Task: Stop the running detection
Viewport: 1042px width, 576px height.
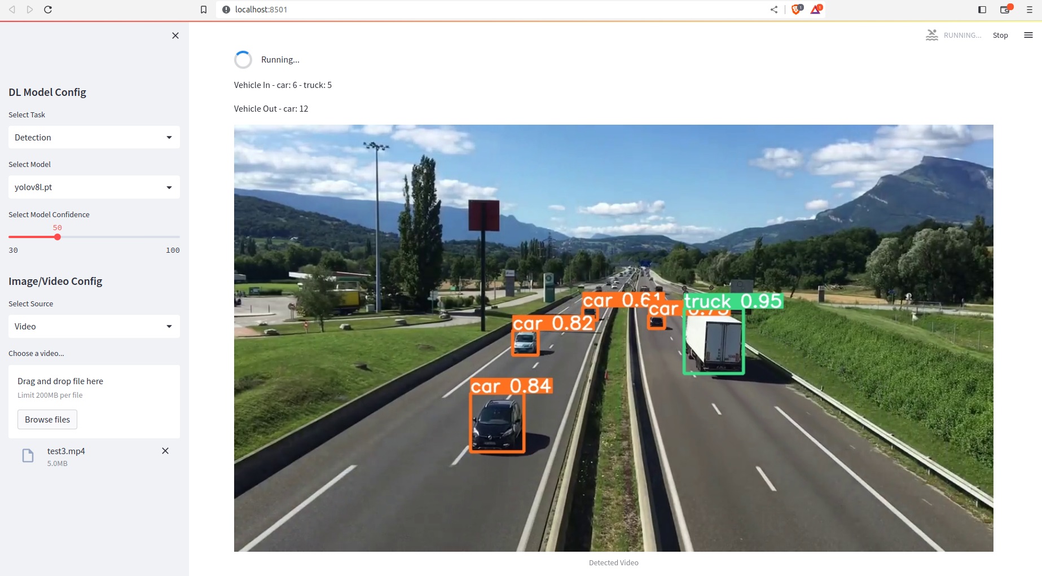Action: (x=1000, y=34)
